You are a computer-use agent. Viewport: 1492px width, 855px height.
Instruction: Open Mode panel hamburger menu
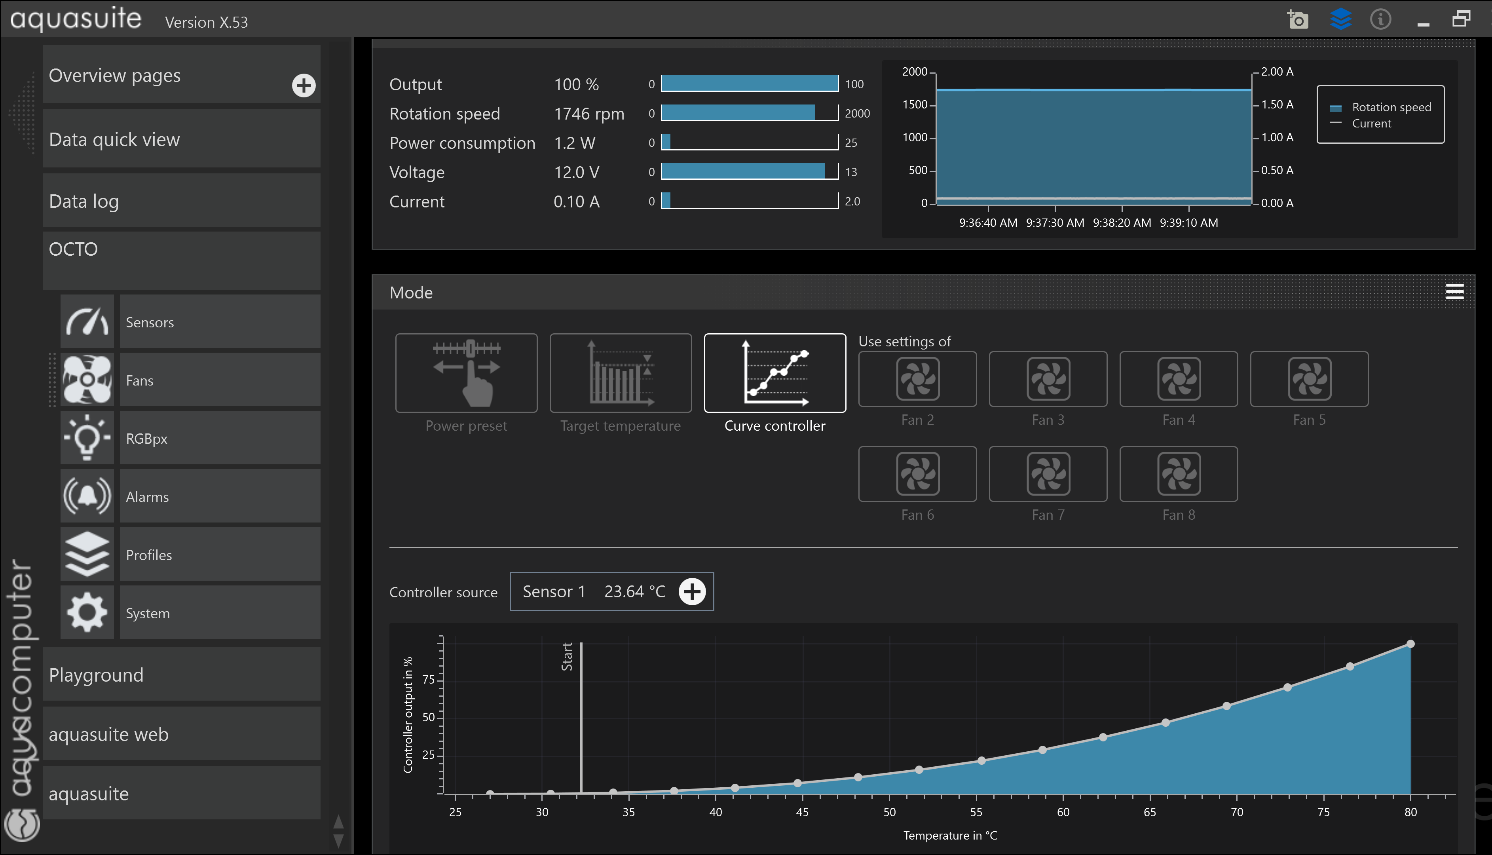click(x=1454, y=292)
